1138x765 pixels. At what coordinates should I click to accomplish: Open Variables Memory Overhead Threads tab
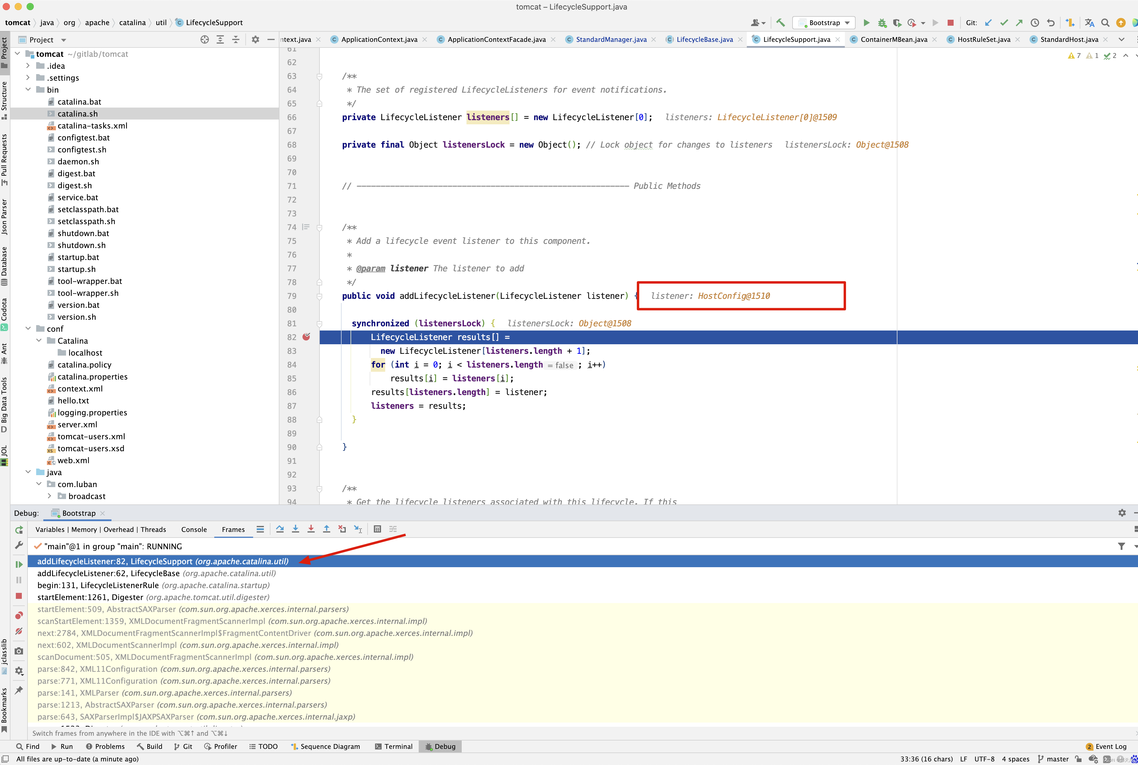click(100, 529)
